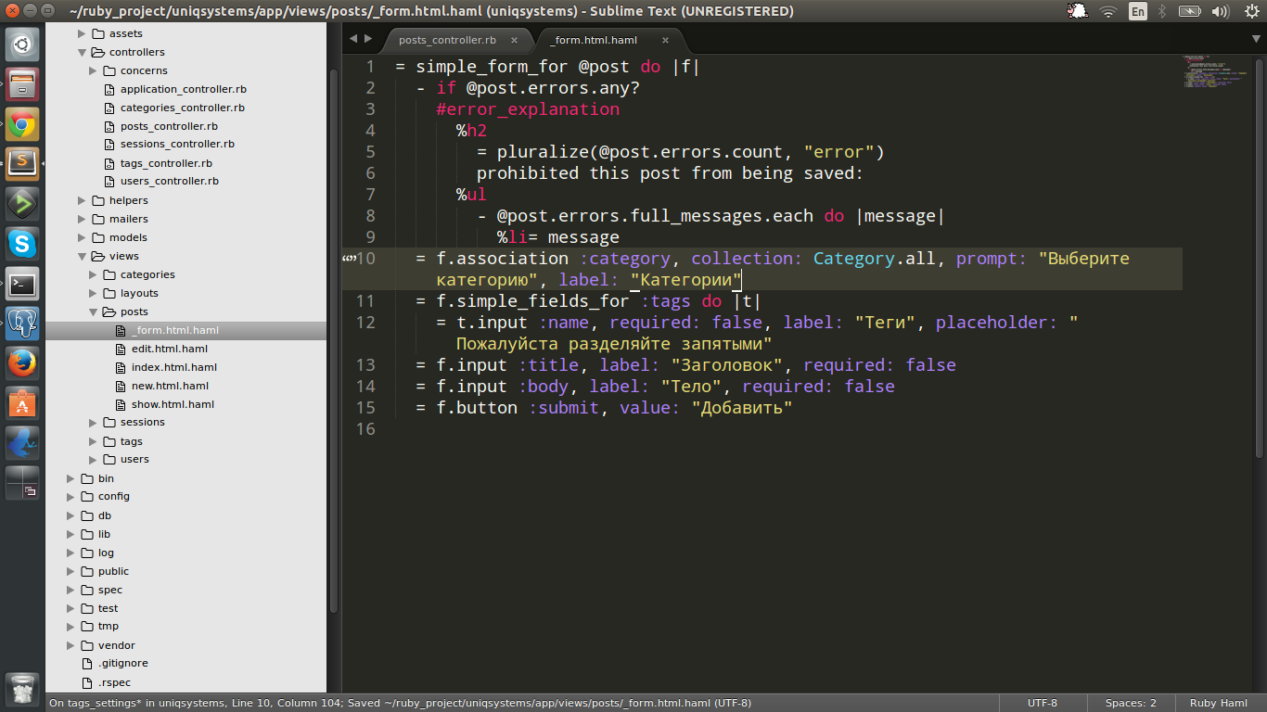
Task: Open edit.html.haml file
Action: [x=170, y=349]
